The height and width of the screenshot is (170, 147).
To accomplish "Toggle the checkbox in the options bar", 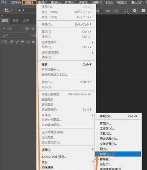I will [144, 11].
